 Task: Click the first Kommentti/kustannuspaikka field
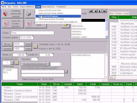pyautogui.click(x=43, y=72)
